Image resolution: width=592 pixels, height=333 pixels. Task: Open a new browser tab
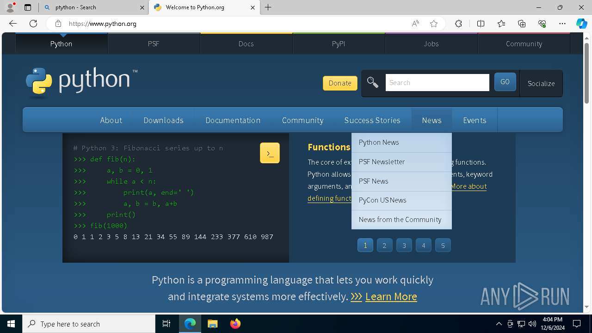[x=268, y=7]
